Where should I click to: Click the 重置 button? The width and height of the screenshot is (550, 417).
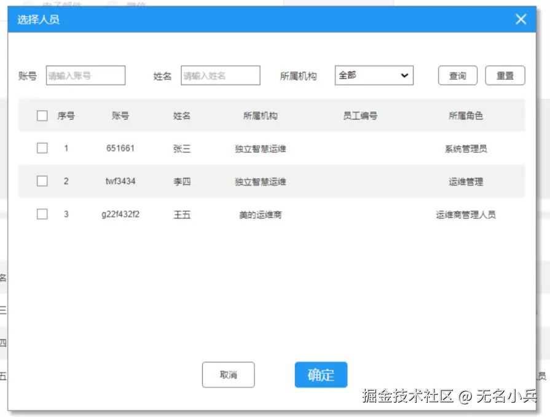505,76
